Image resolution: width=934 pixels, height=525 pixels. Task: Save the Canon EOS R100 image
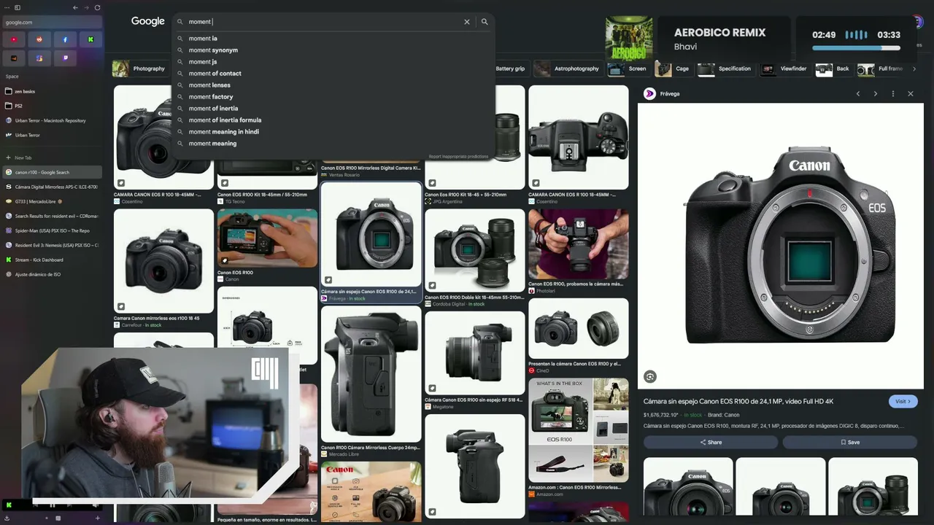coord(850,442)
